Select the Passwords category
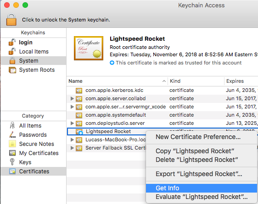This screenshot has height=204, width=258. (34, 134)
